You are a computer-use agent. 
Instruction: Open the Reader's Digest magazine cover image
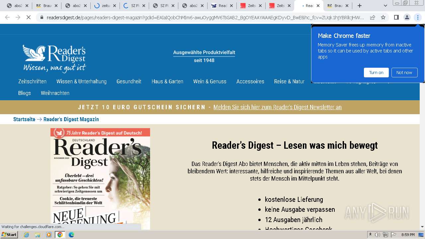(100, 179)
